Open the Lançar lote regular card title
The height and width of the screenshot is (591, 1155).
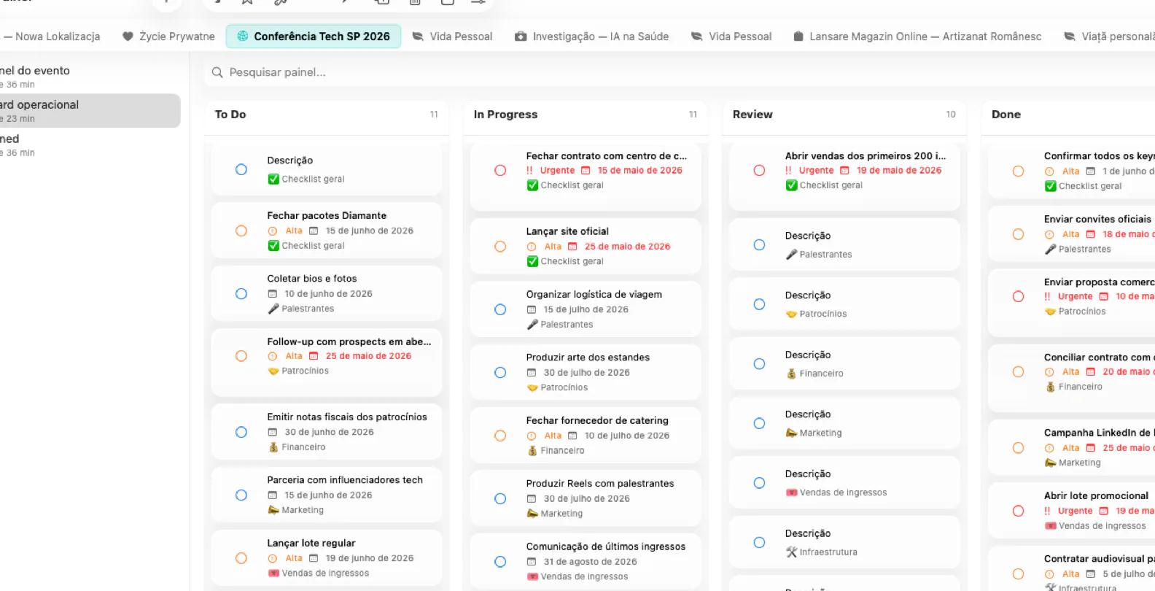pyautogui.click(x=311, y=544)
